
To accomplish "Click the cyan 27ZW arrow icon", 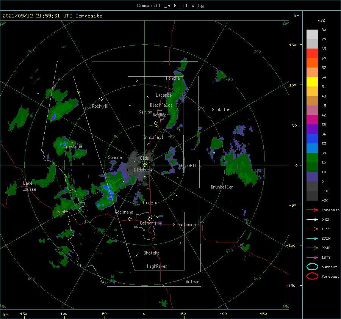I will click(312, 239).
